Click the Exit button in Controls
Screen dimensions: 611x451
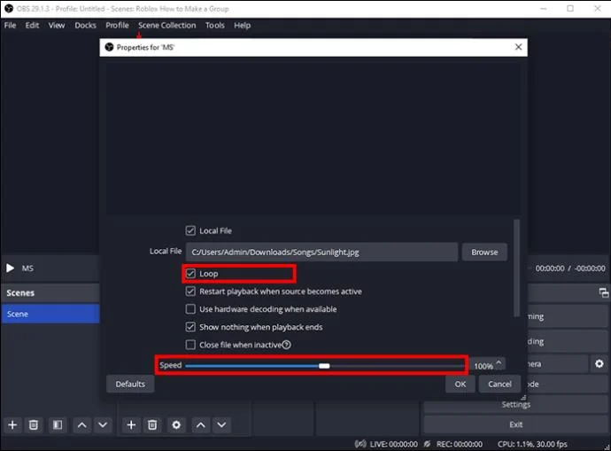coord(516,424)
